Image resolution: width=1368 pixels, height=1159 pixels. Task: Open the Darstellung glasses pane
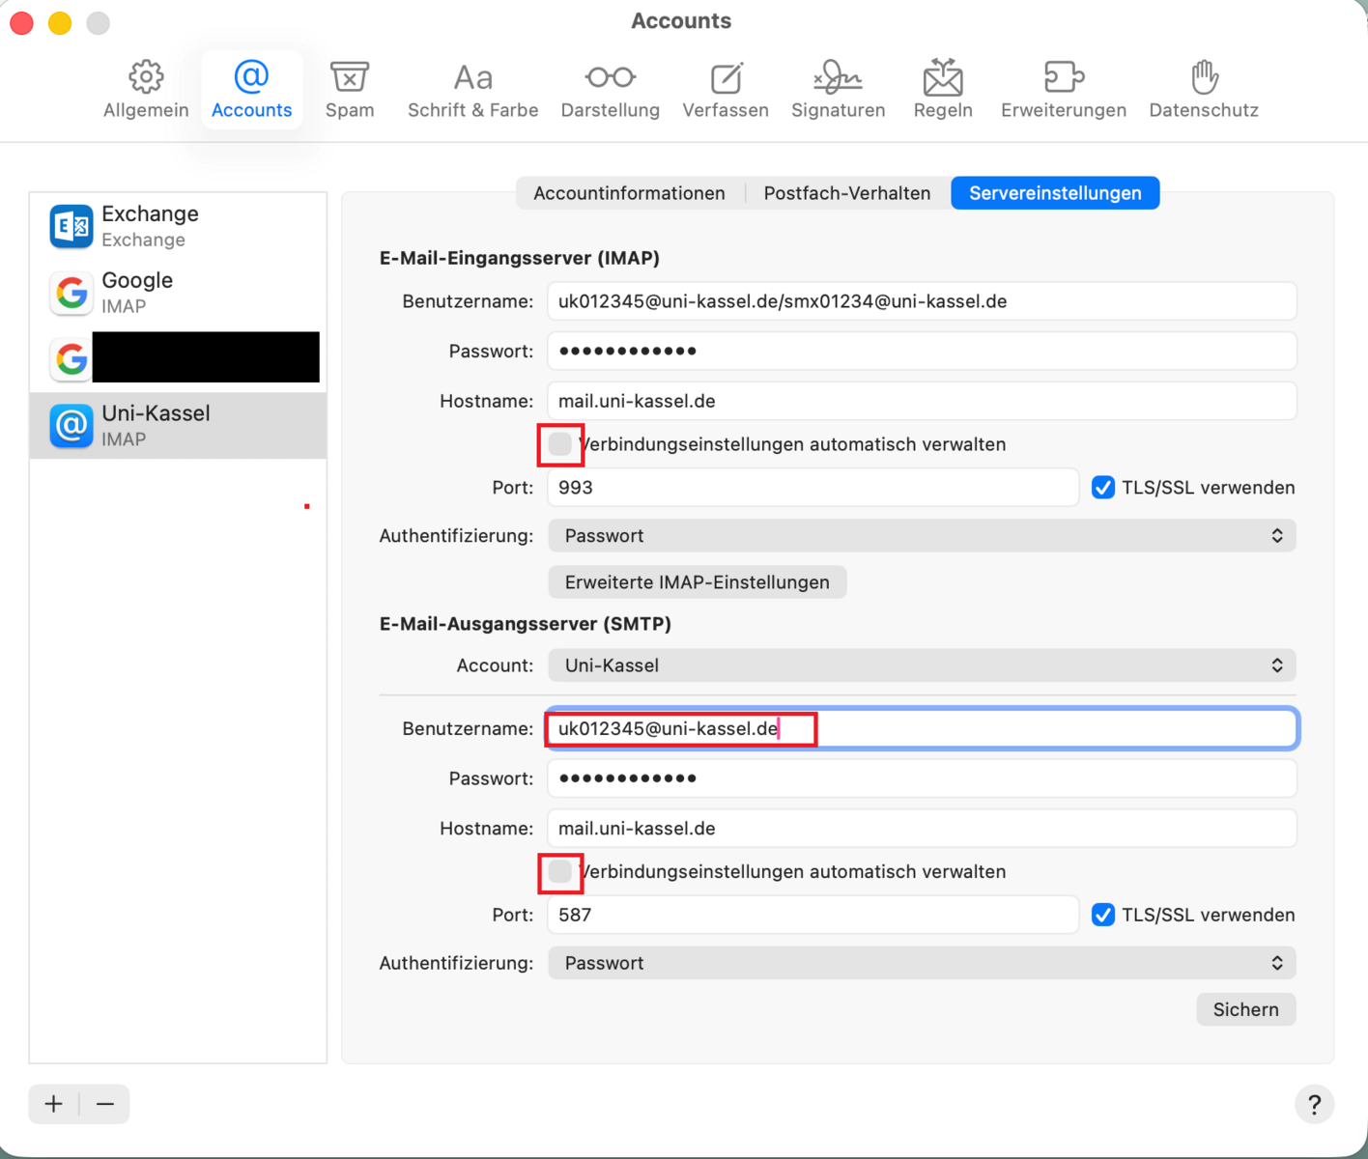coord(610,89)
